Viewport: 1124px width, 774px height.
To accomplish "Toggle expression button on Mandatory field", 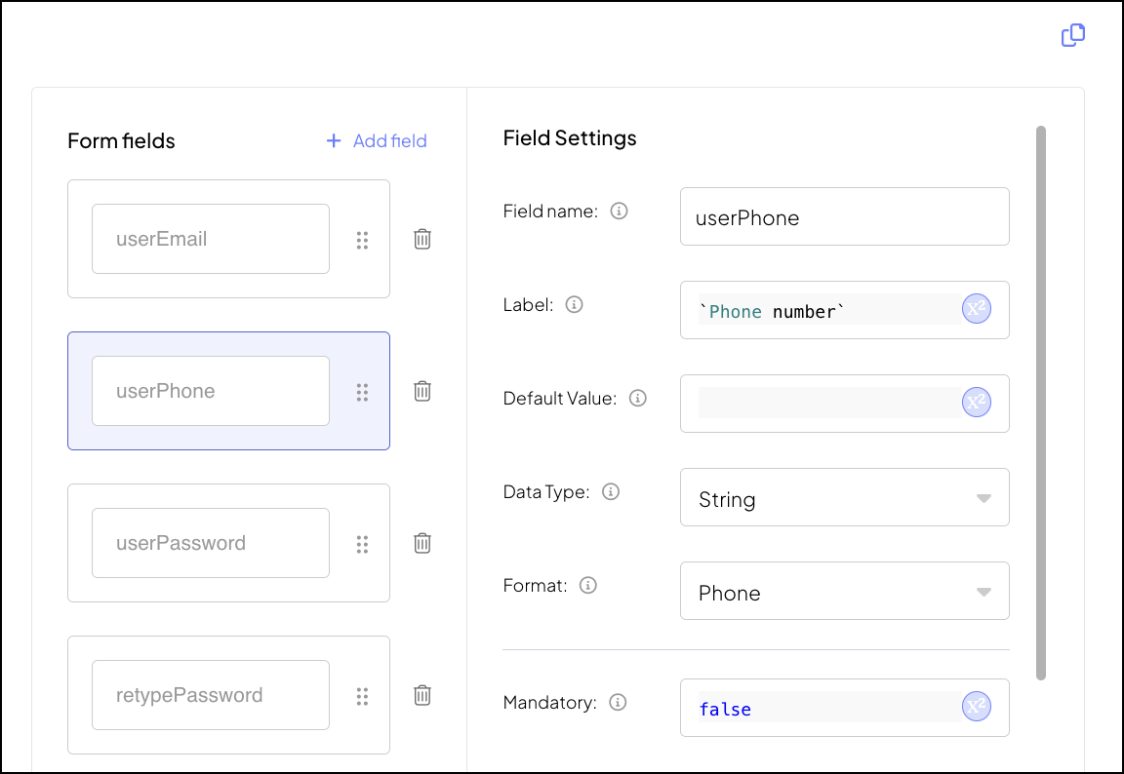I will (x=976, y=708).
